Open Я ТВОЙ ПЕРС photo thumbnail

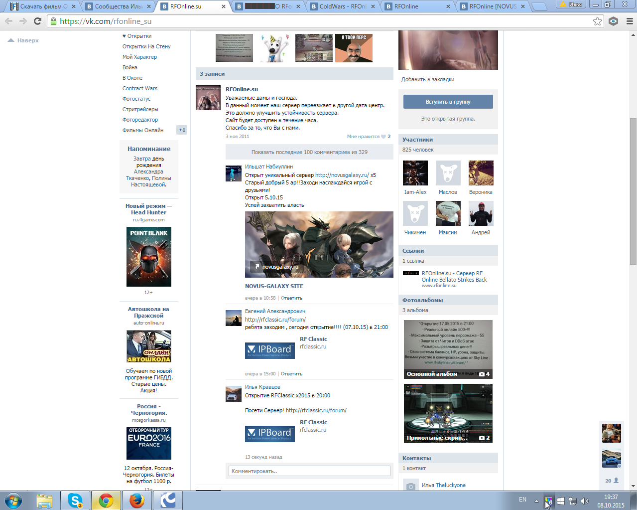tap(354, 48)
